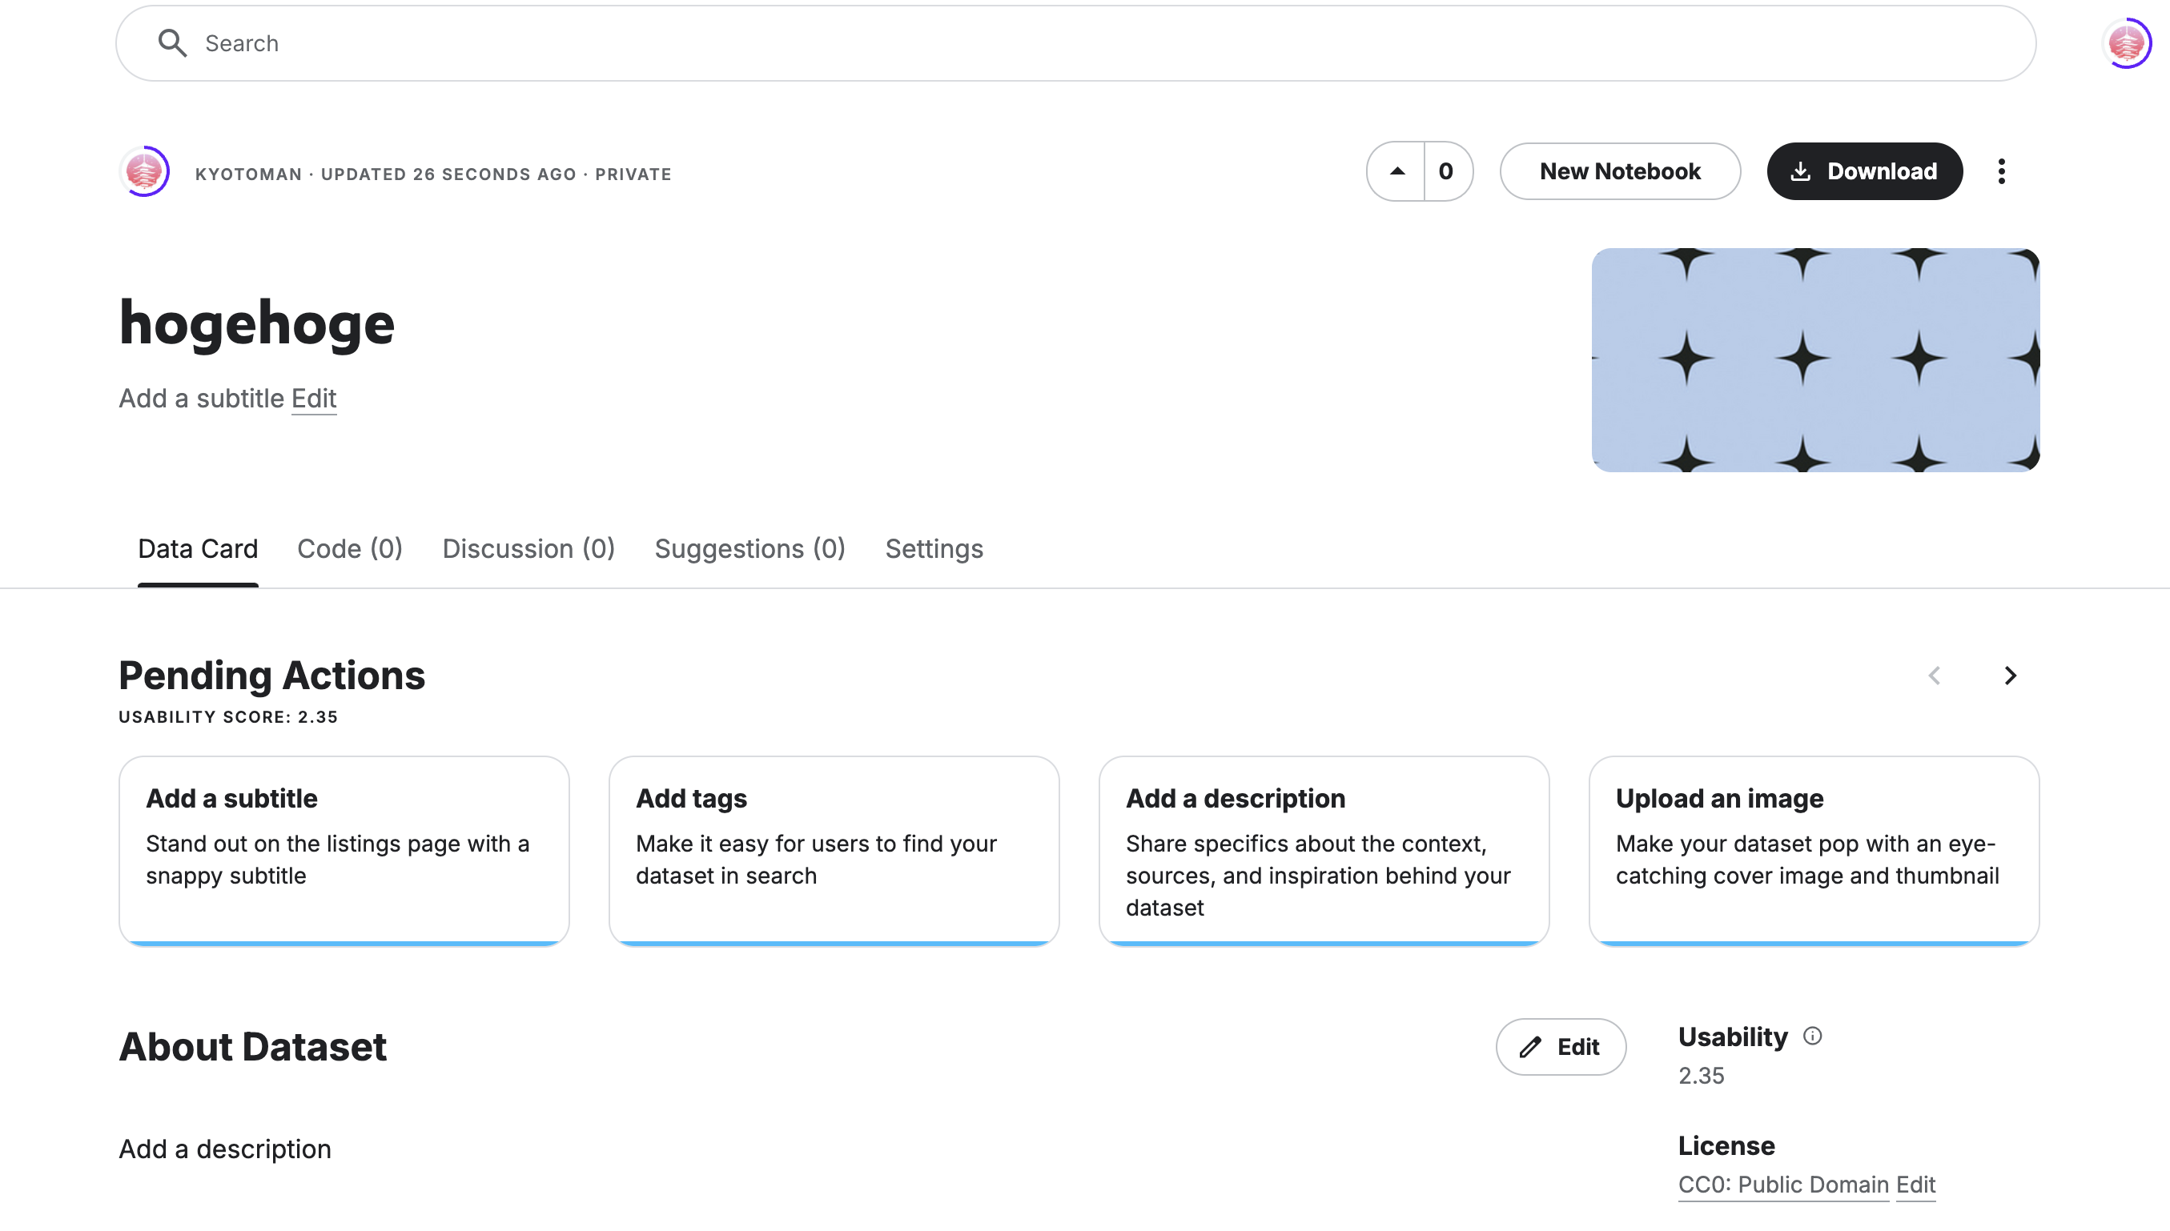Go to the Settings tab
The image size is (2170, 1231).
(x=934, y=549)
